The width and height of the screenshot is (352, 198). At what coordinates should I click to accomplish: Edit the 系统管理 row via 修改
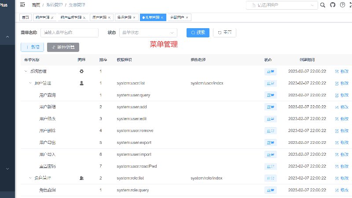342,71
